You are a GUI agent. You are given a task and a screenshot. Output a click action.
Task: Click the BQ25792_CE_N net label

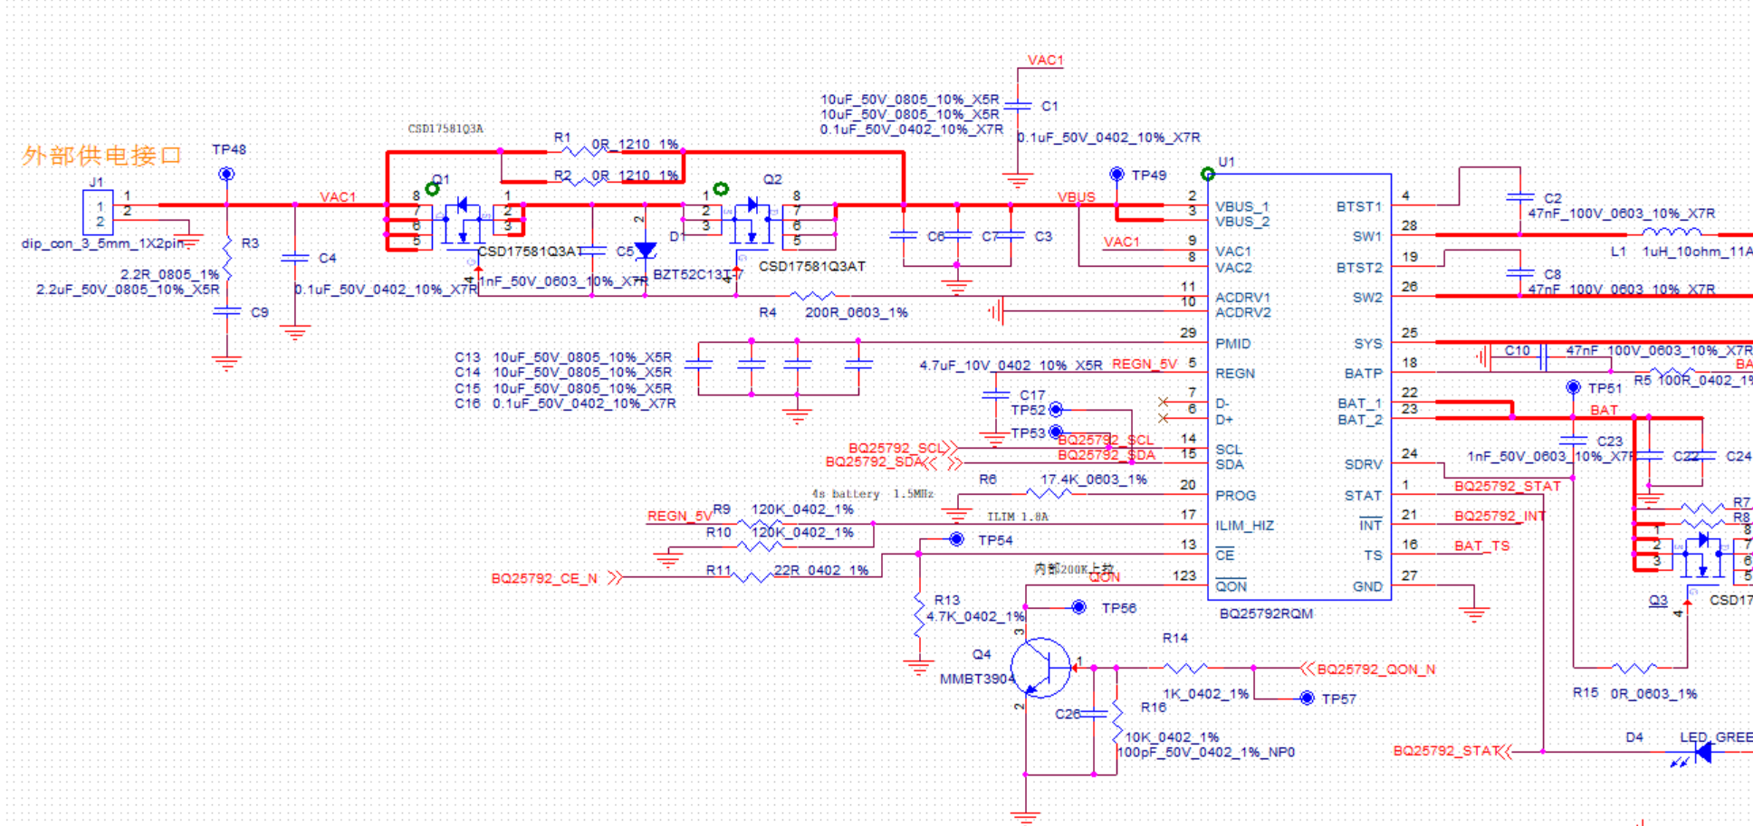[x=544, y=578]
